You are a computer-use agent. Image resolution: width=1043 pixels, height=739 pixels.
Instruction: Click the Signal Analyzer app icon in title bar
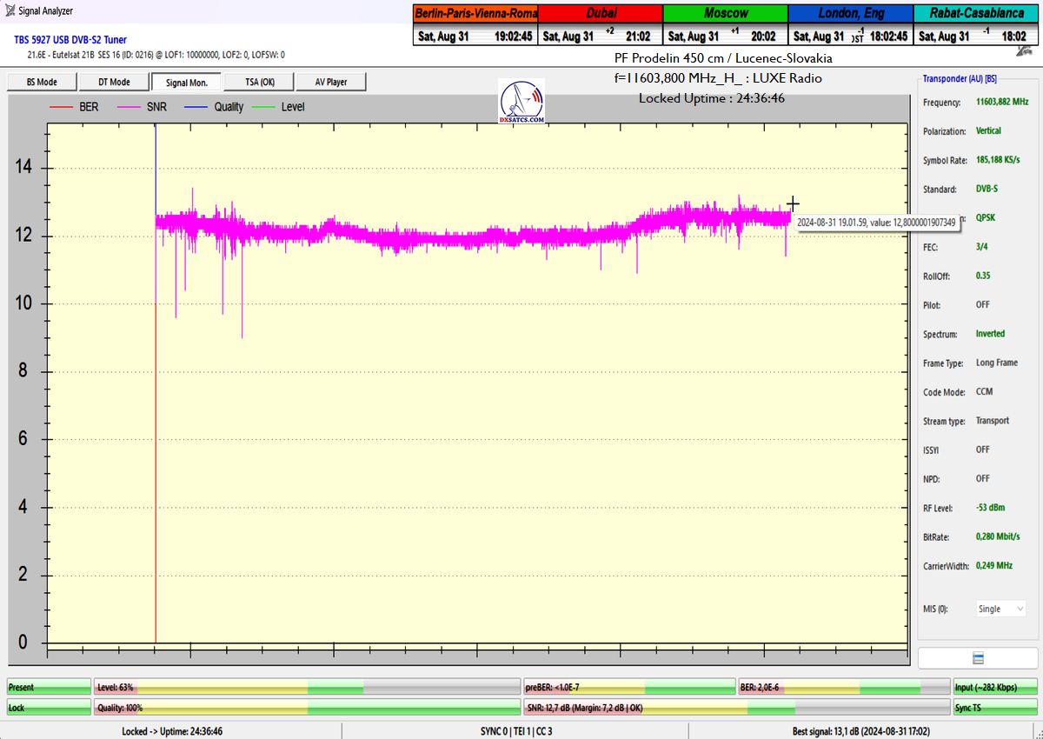10,11
